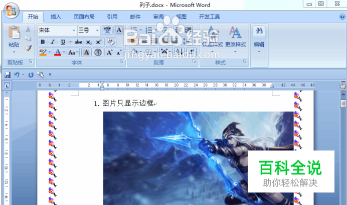The height and width of the screenshot is (205, 347).
Task: Click the character border A icon
Action: click(119, 30)
